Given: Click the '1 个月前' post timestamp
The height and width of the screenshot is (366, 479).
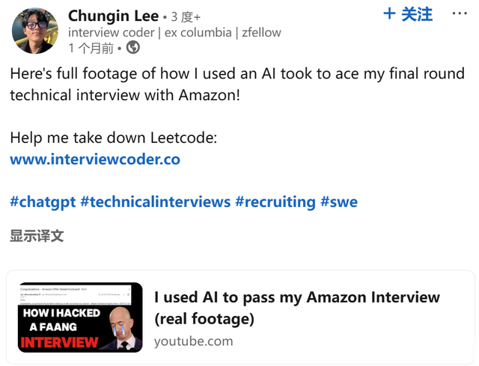Looking at the screenshot, I should click(x=91, y=49).
